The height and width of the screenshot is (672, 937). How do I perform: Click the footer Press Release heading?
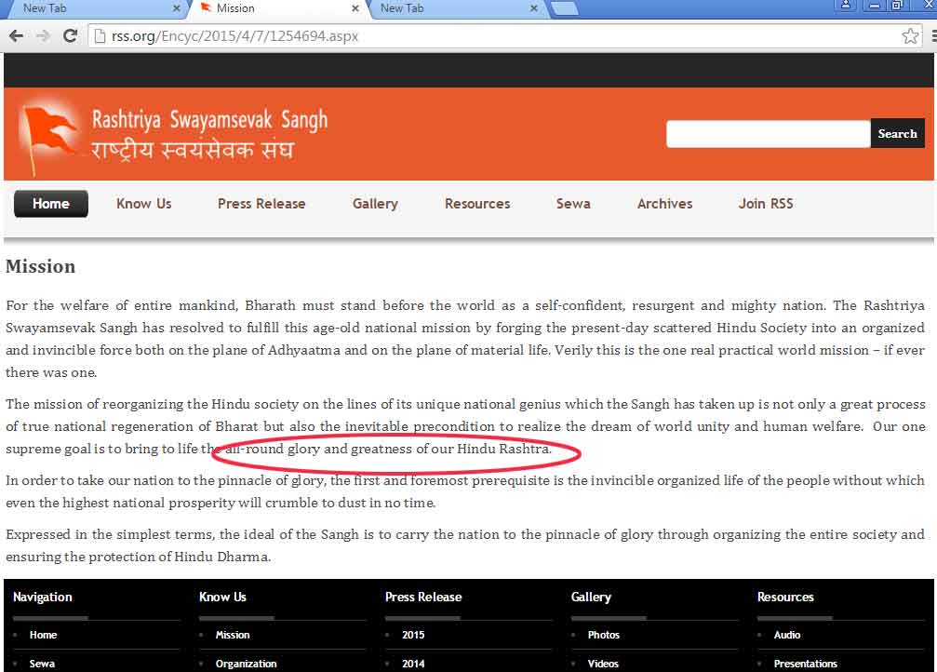(x=423, y=597)
